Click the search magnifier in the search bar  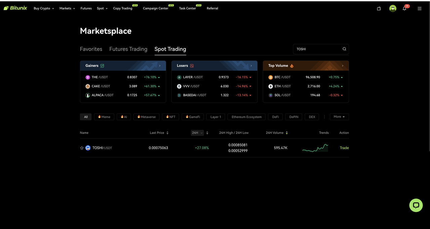[x=344, y=49]
